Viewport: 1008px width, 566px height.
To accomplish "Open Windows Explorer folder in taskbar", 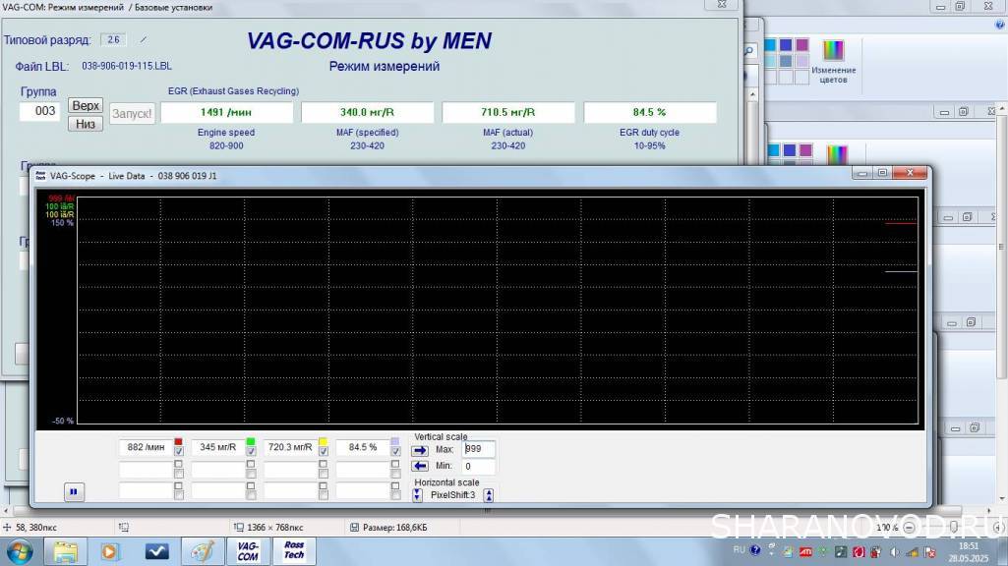I will pyautogui.click(x=65, y=551).
